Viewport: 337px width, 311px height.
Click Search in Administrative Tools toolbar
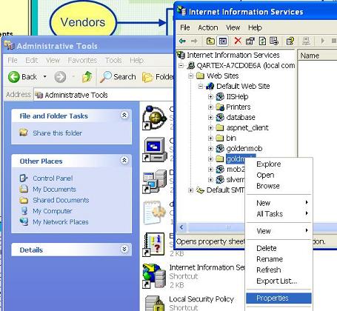click(x=118, y=77)
